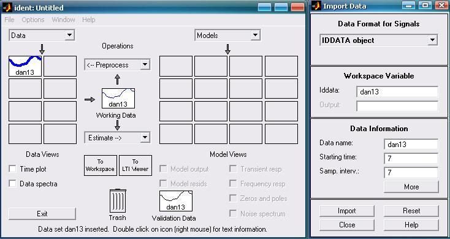Image resolution: width=450 pixels, height=239 pixels.
Task: Click the Help button in Import Data
Action: tap(411, 225)
